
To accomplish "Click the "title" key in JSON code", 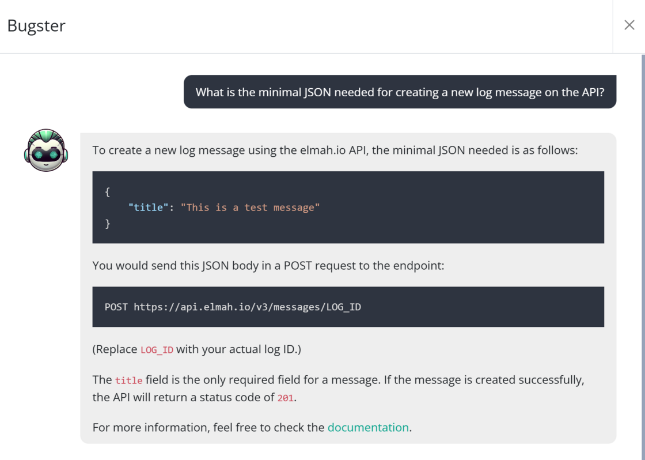I will [149, 208].
